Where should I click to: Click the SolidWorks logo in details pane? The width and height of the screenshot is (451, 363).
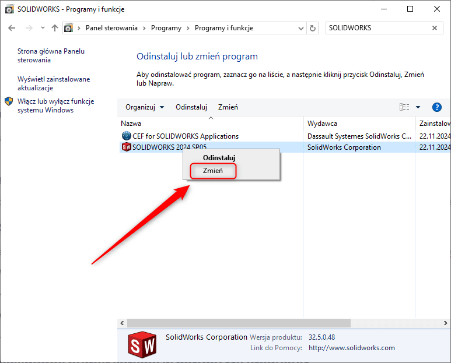click(x=142, y=344)
